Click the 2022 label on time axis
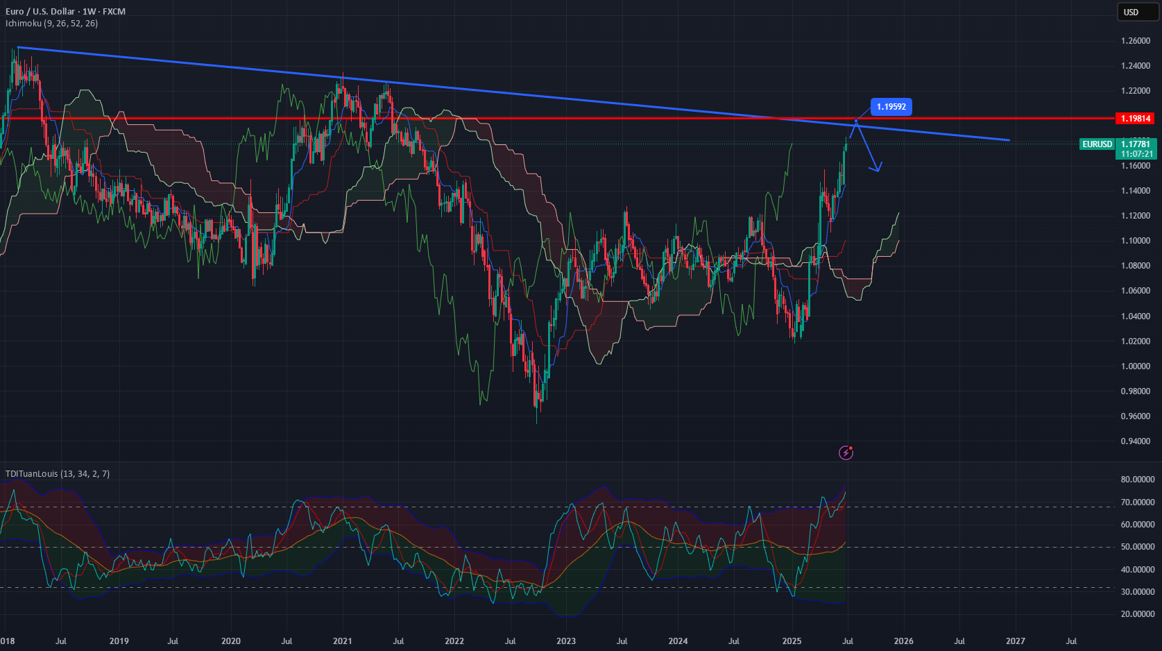Screen dimensions: 1162x651 tap(454, 641)
